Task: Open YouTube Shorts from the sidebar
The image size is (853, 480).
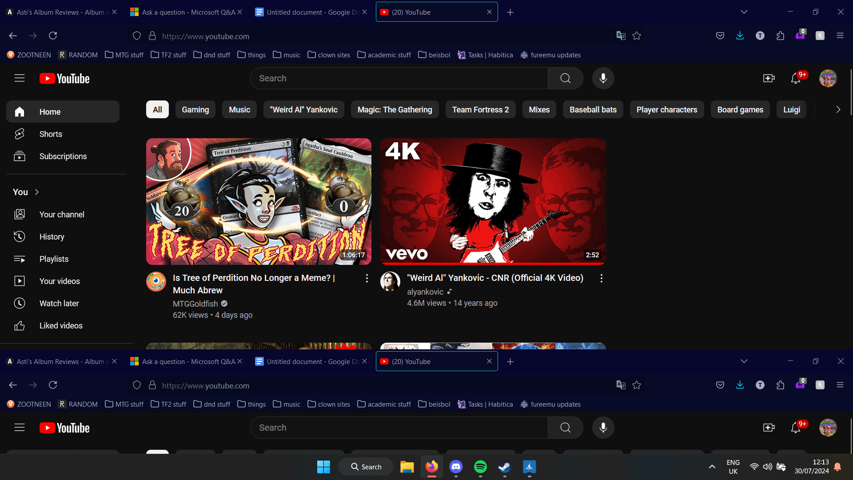Action: pos(63,134)
